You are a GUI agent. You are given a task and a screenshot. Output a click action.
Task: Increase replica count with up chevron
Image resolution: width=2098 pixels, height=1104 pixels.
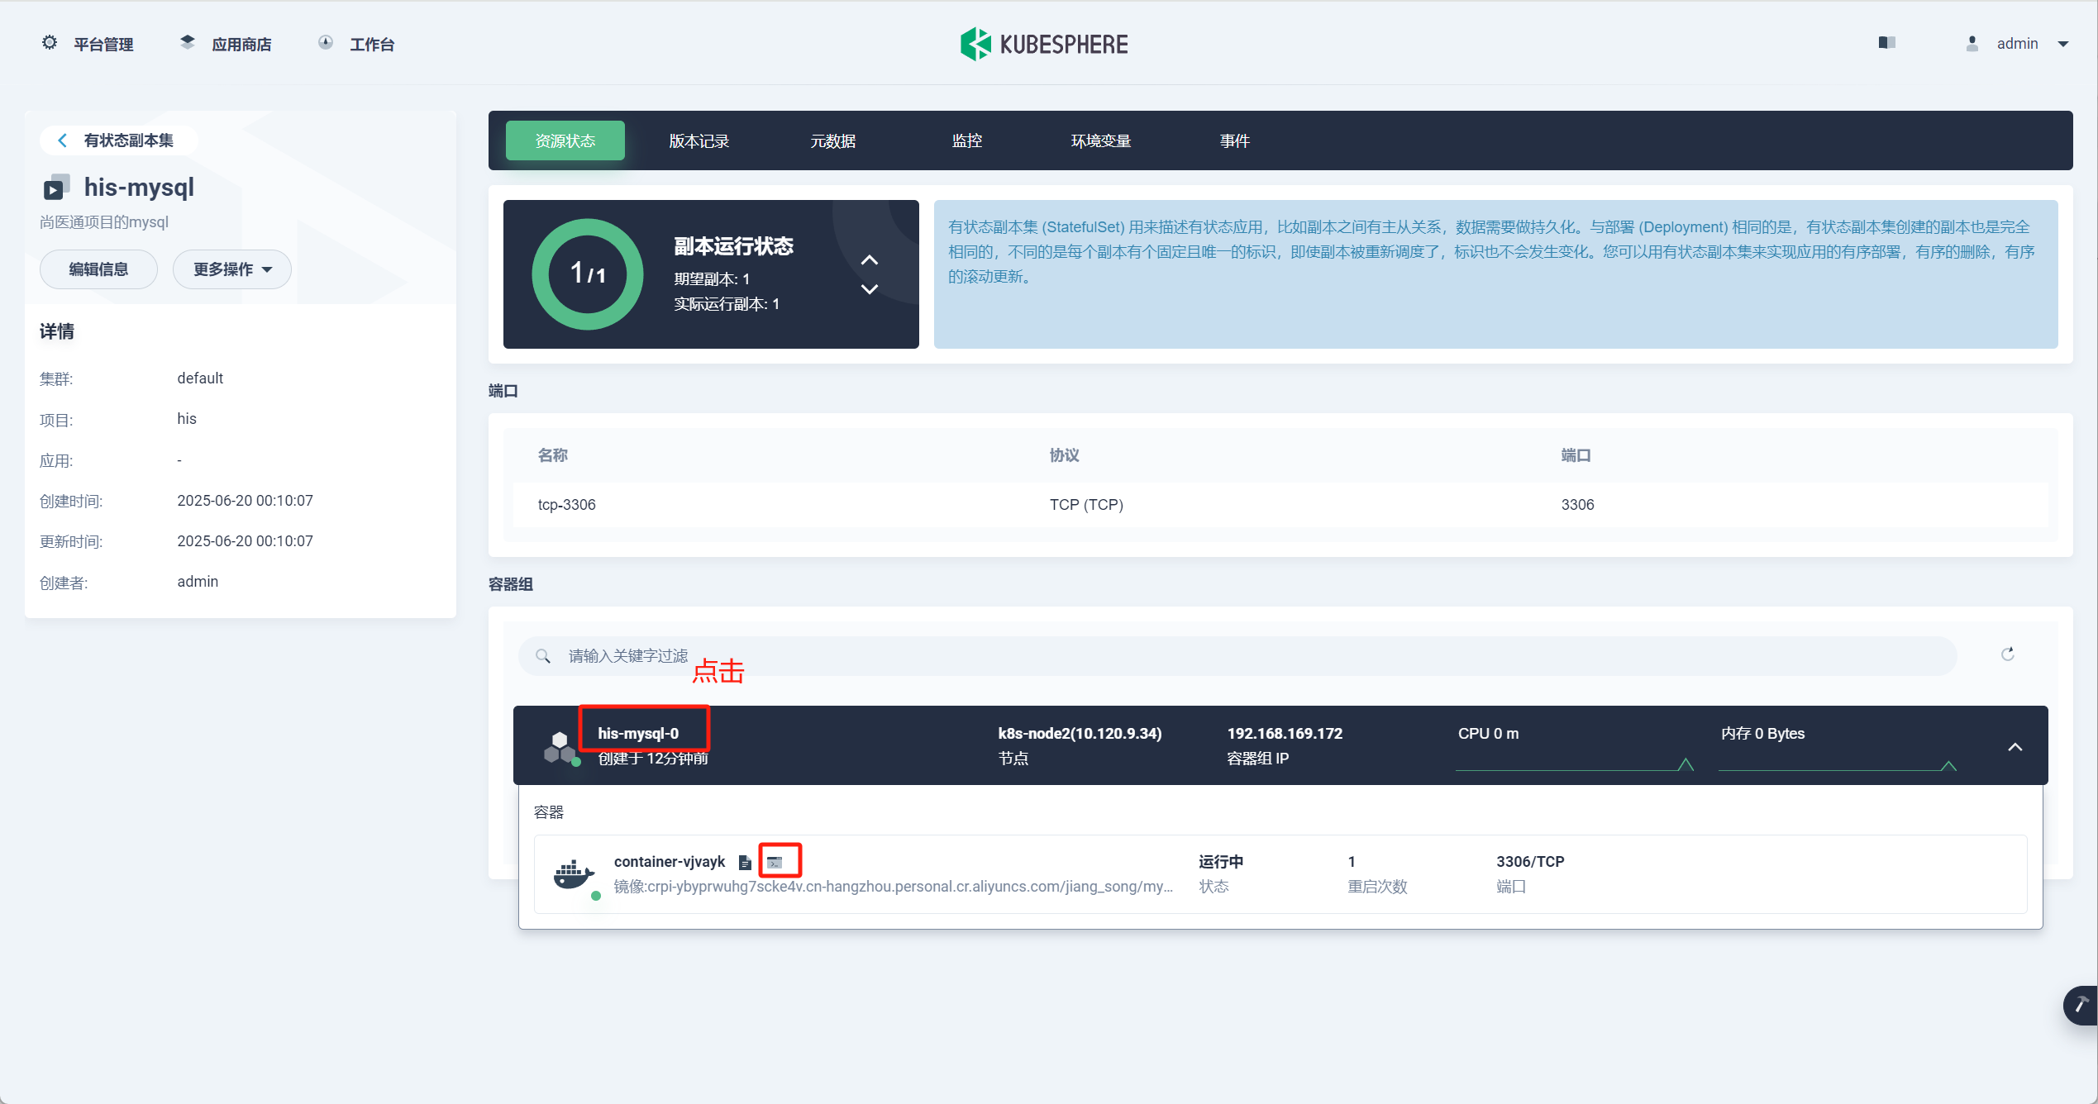point(870,260)
